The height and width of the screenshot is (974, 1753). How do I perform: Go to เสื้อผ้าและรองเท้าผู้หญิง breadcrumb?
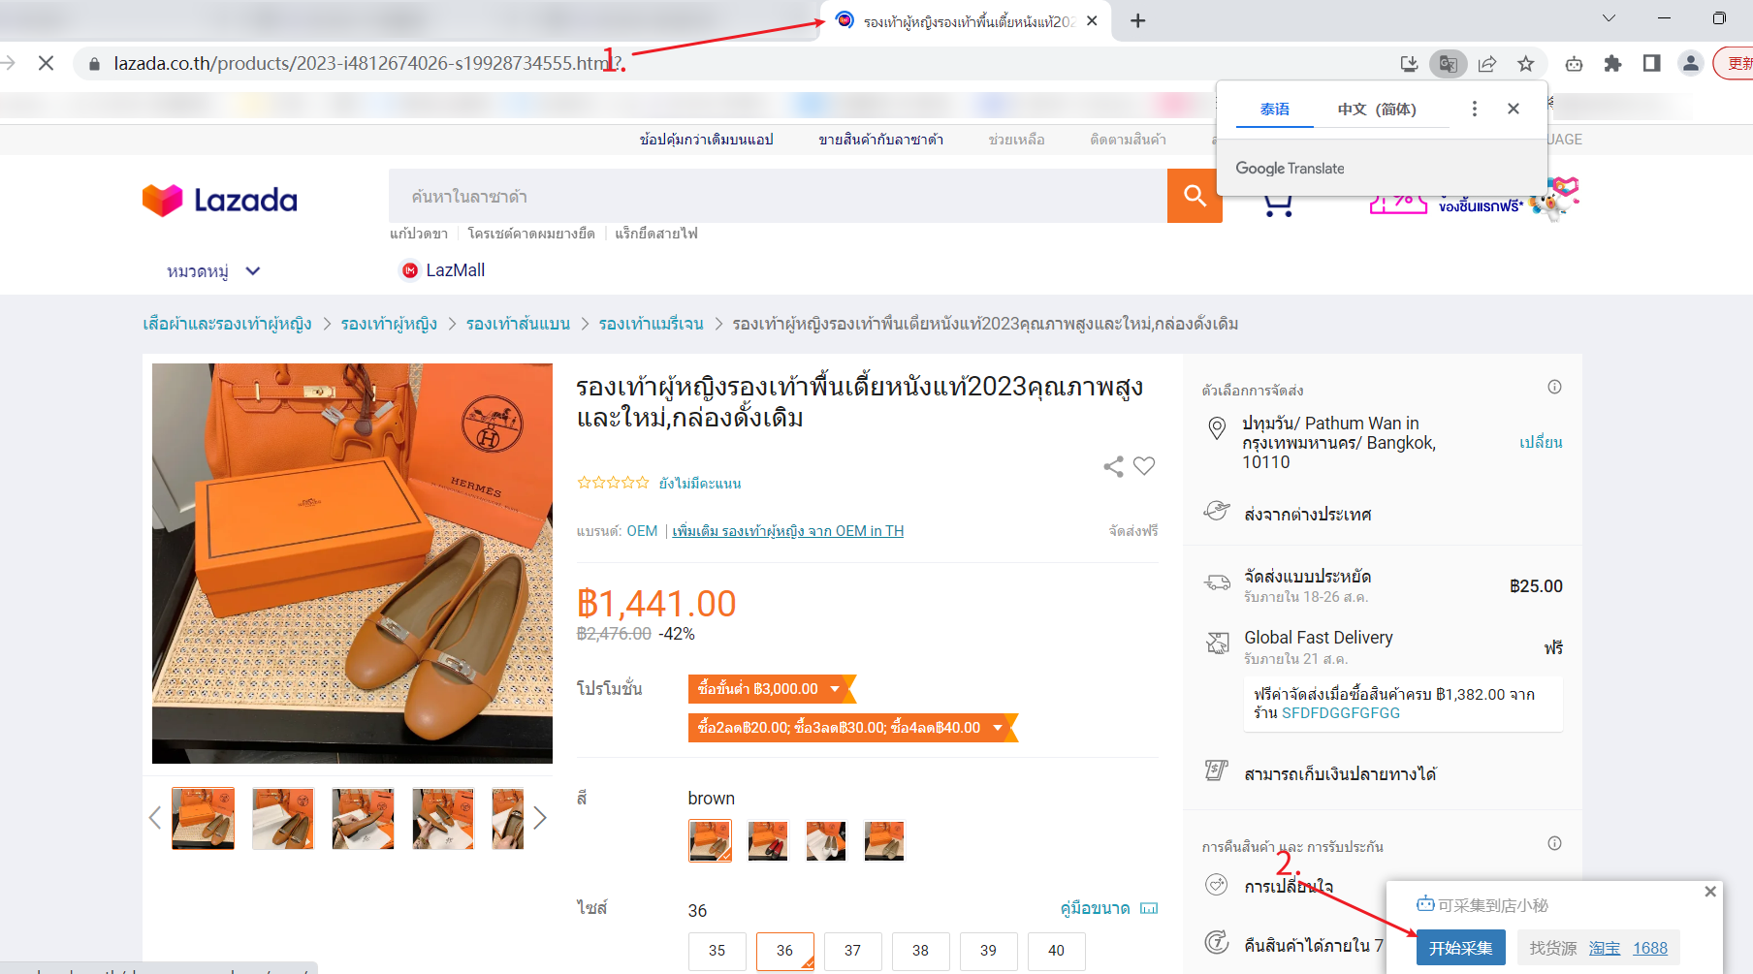[227, 324]
